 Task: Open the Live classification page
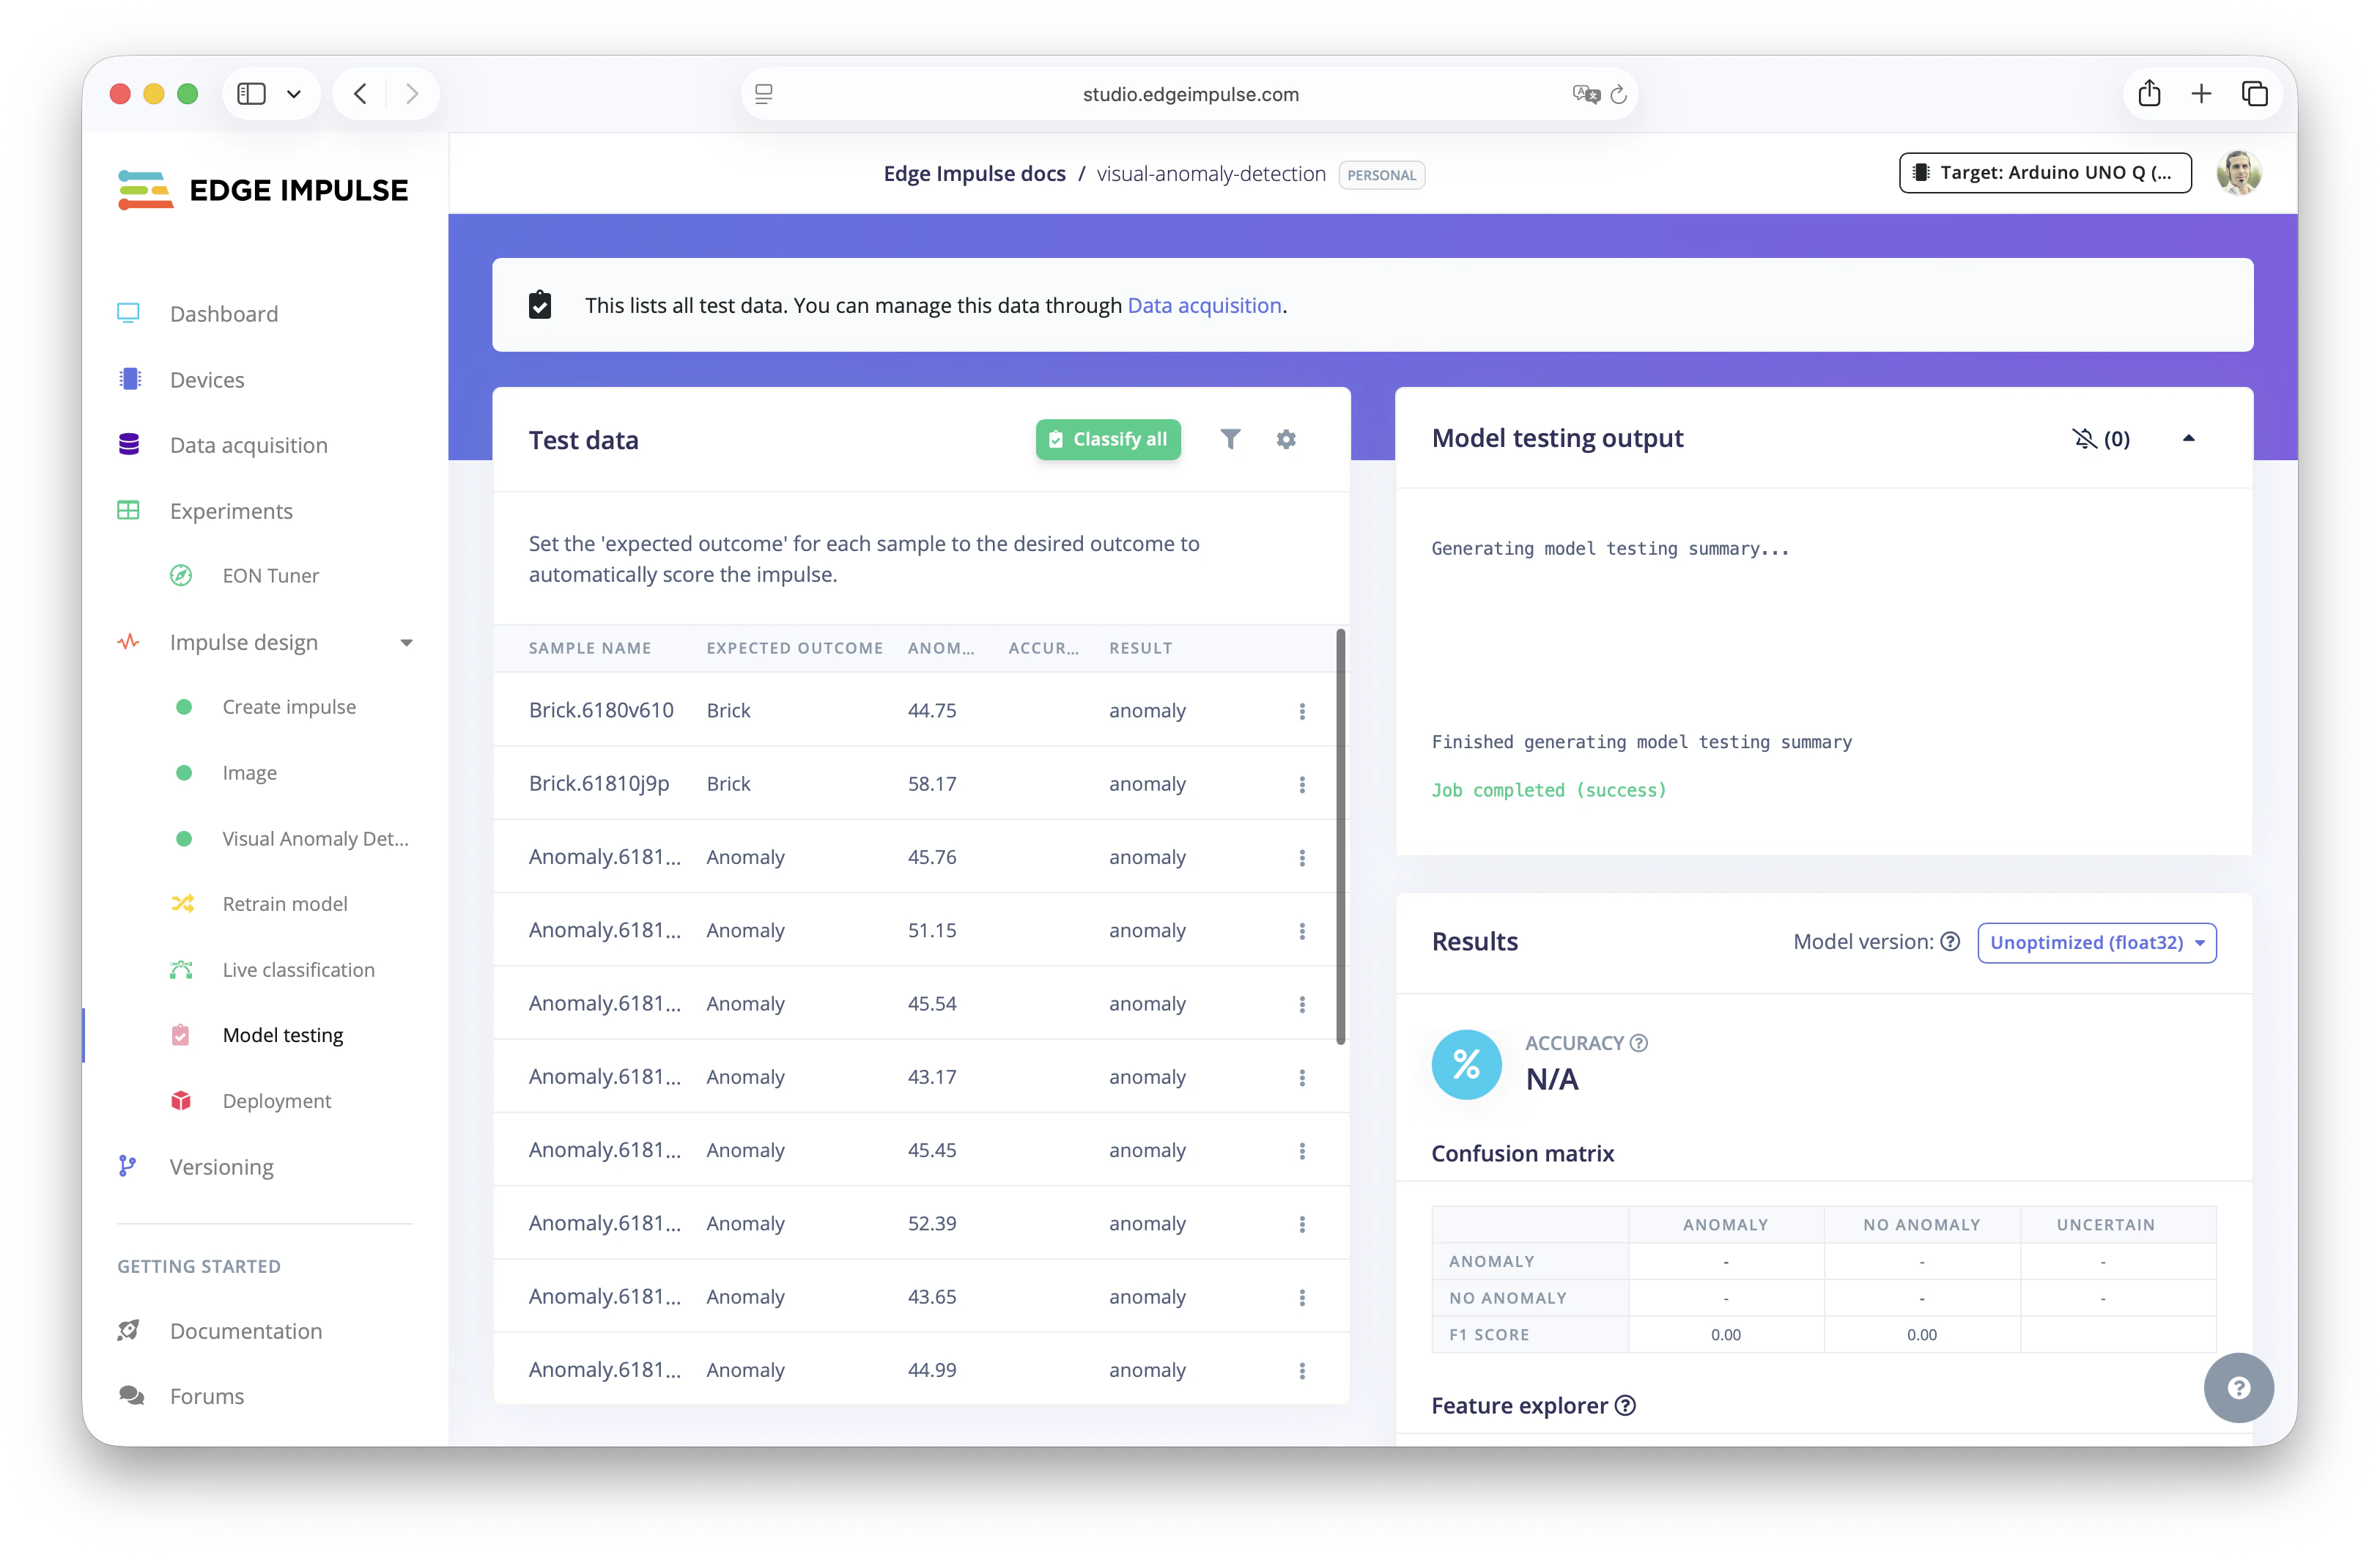[298, 969]
